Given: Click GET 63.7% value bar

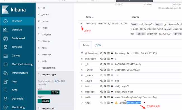Looking at the screenshot, I should (48, 92).
